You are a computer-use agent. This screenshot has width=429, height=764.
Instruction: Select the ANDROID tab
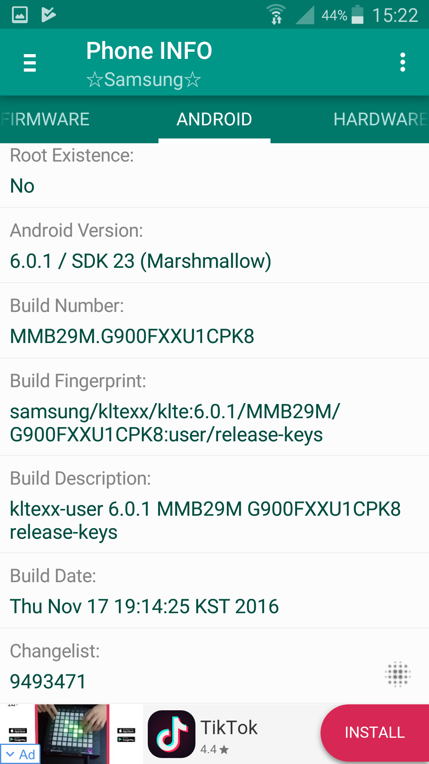coord(214,119)
